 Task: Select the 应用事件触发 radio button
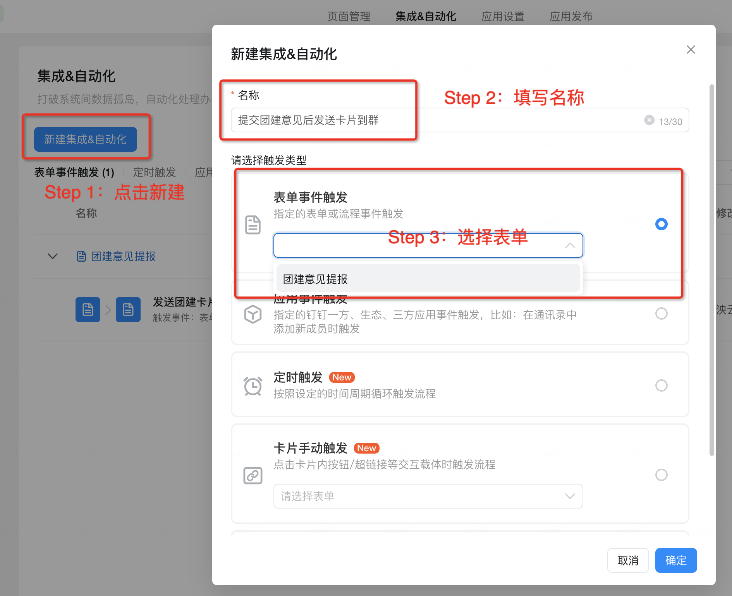(661, 313)
